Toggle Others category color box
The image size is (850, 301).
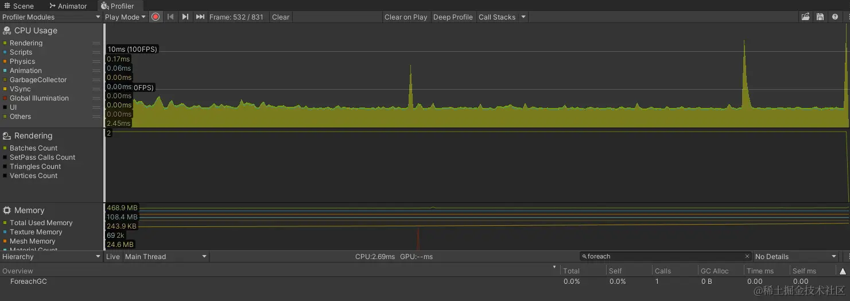click(5, 117)
